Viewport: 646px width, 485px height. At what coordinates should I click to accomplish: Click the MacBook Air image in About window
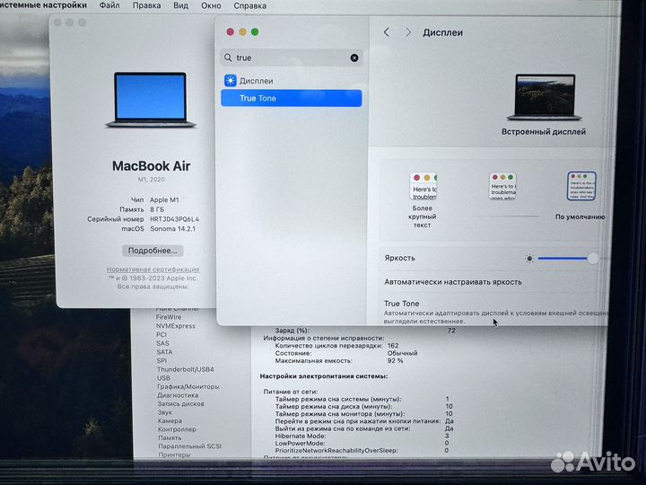click(x=151, y=100)
